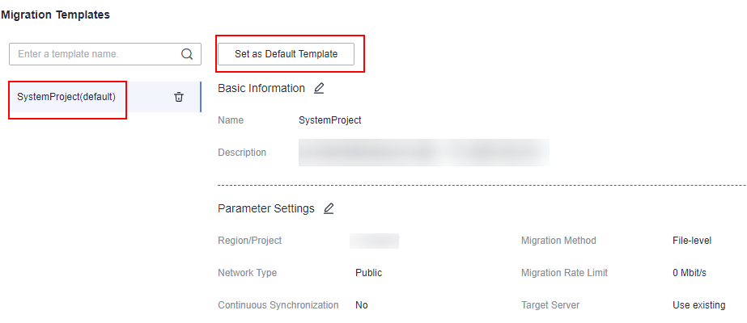Click the blurred Region/Project value
Screen dimensions: 747x323
tap(374, 241)
